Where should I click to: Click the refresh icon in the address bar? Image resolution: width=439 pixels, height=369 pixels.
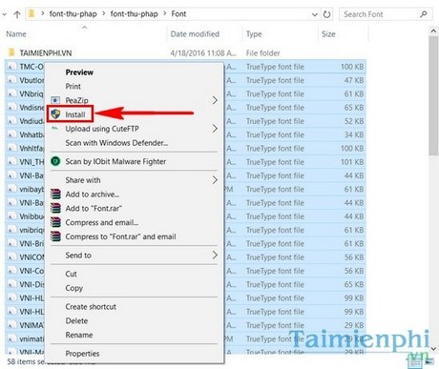[x=326, y=14]
